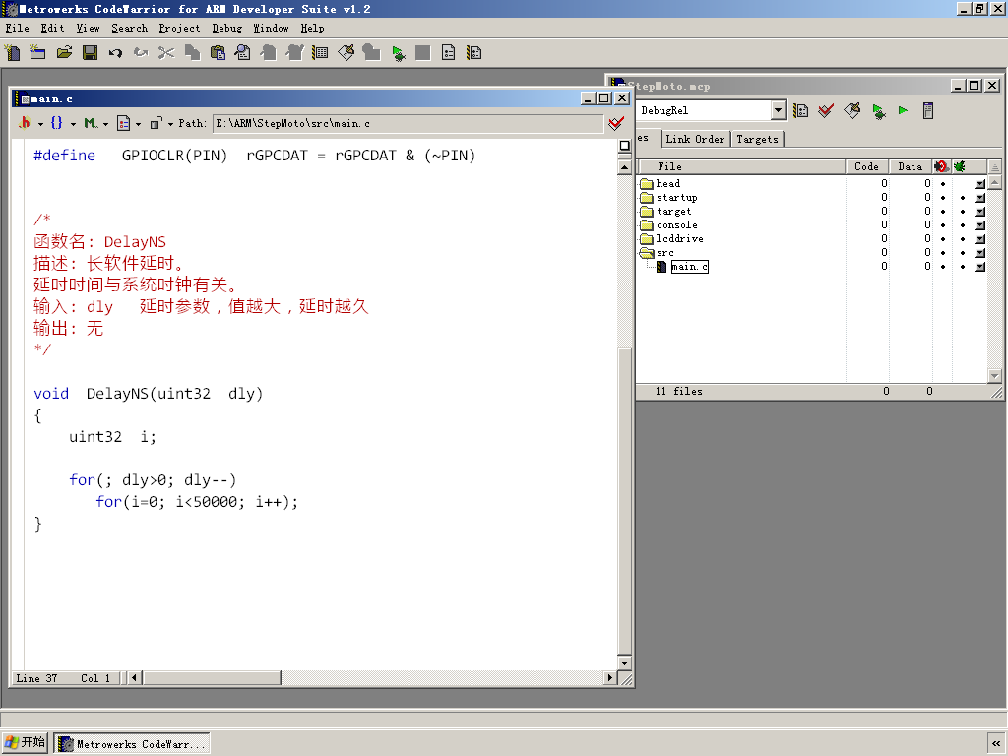Click the last main toolbar striped list icon

tap(474, 53)
